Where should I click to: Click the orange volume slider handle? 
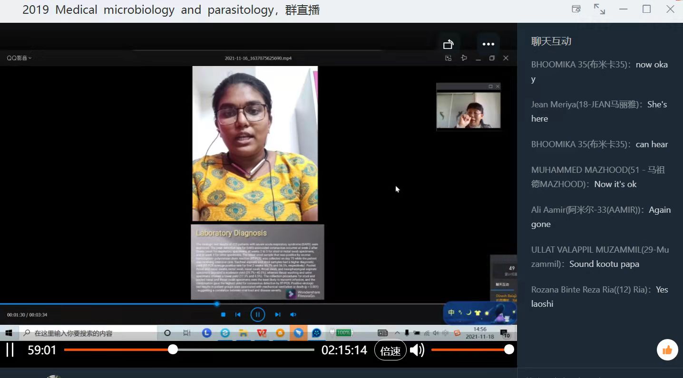pos(509,350)
